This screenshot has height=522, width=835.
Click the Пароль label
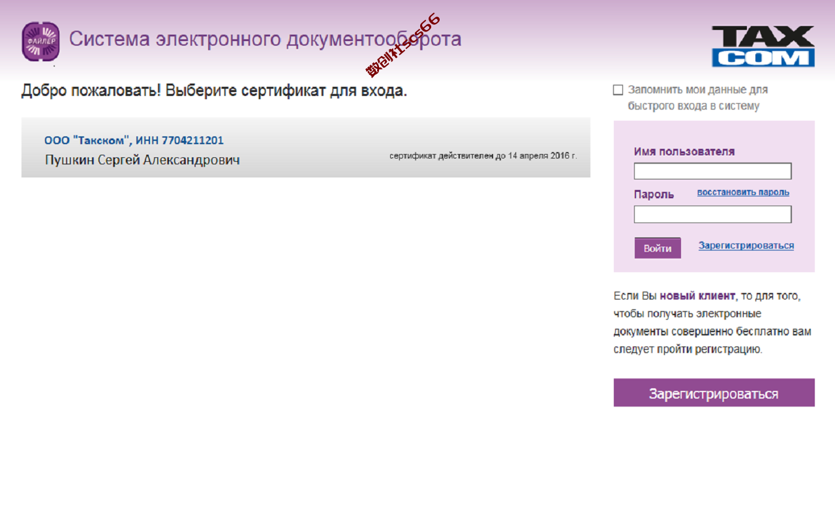(x=654, y=194)
